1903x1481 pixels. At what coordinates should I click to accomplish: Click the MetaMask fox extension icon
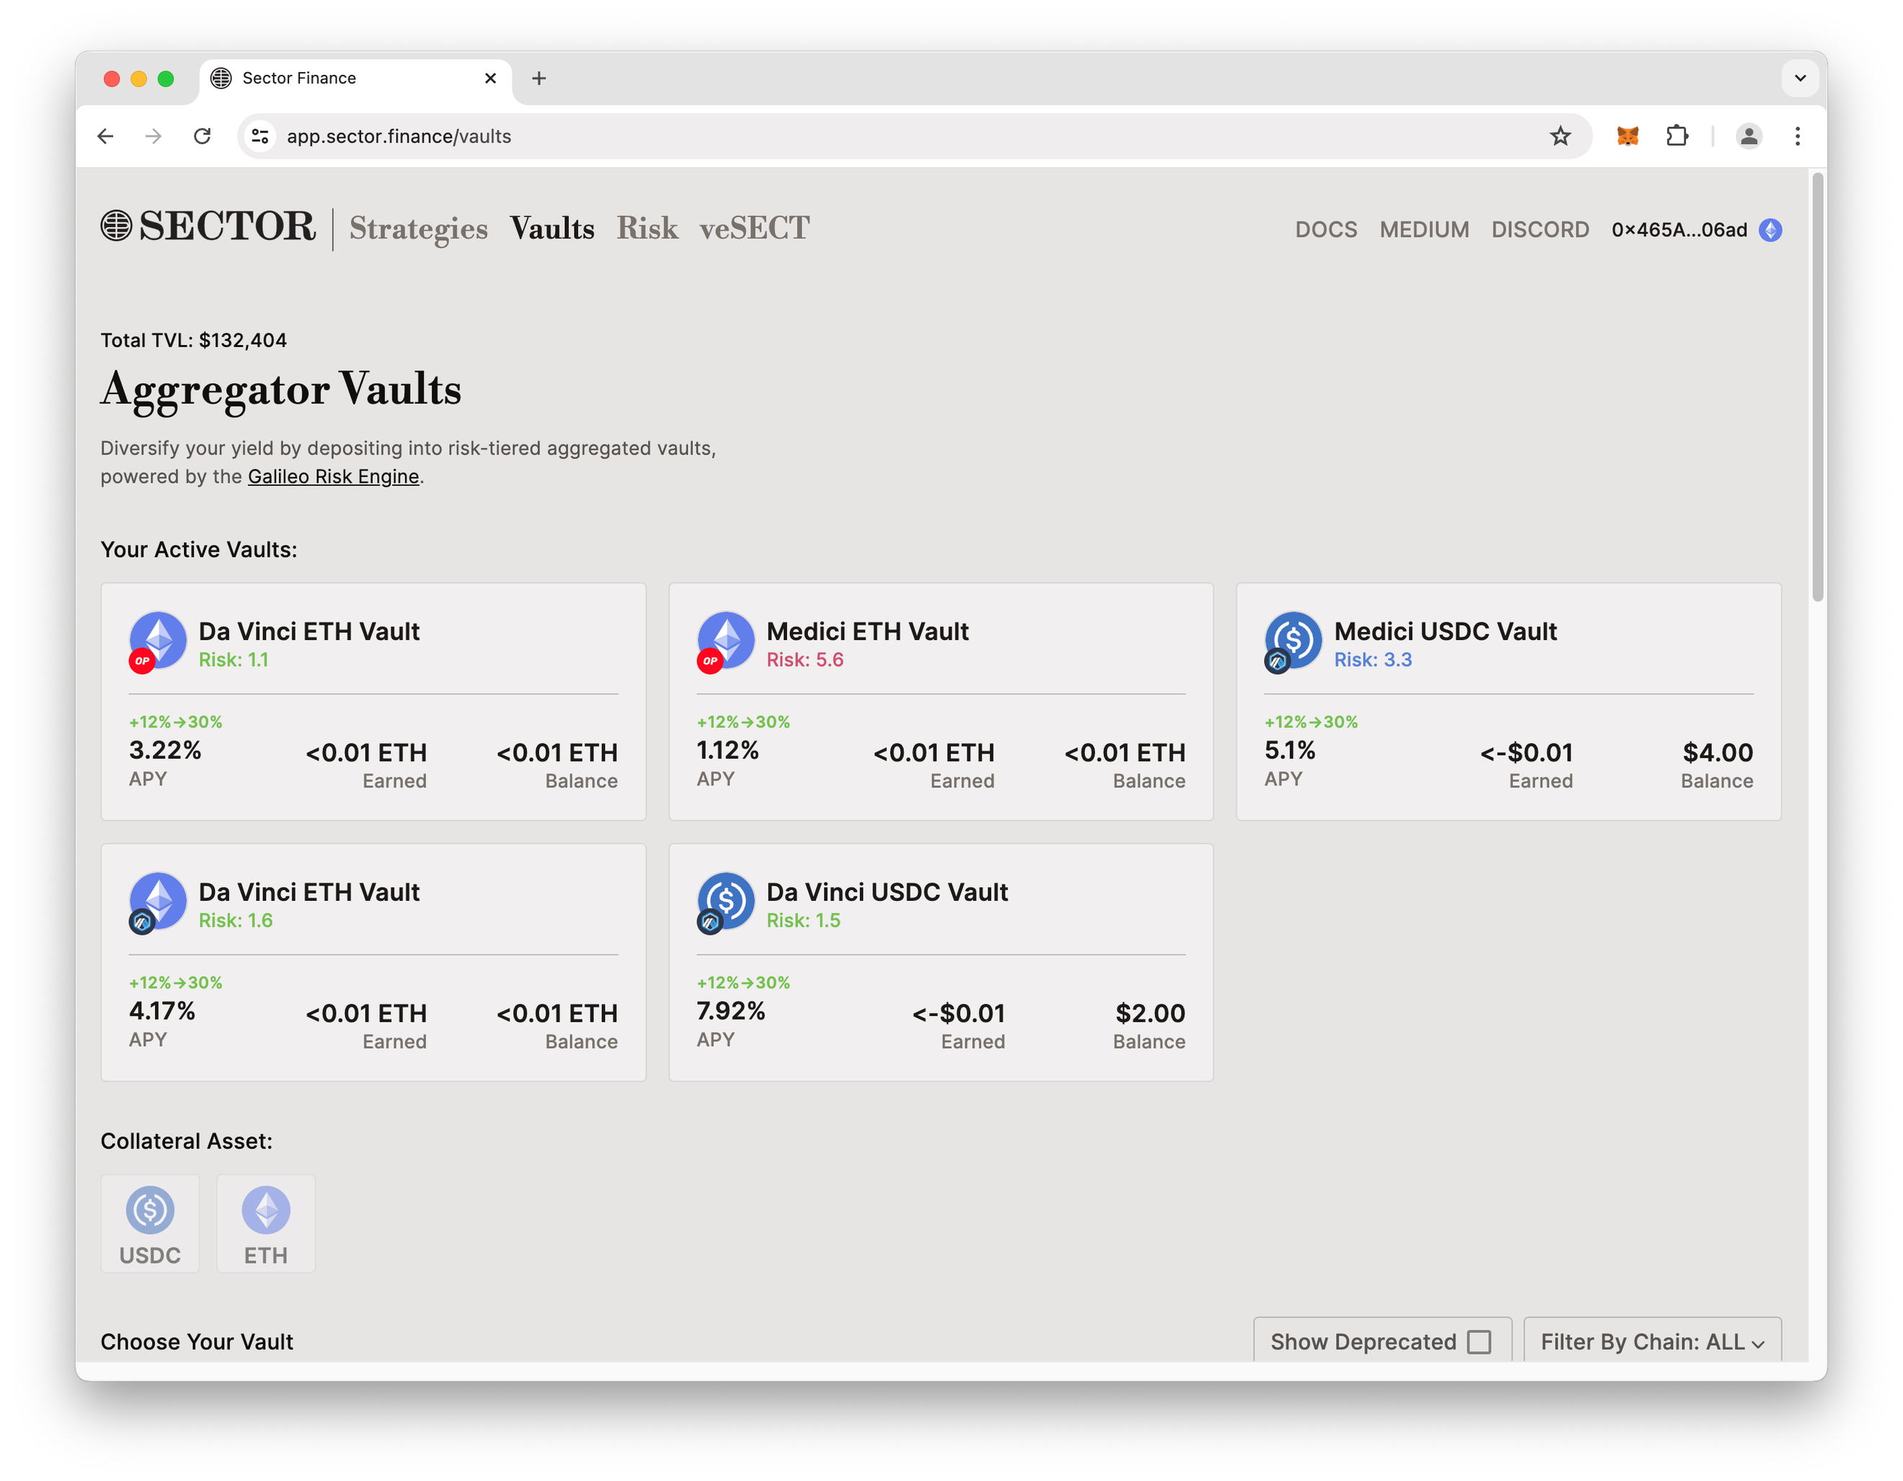(x=1627, y=136)
